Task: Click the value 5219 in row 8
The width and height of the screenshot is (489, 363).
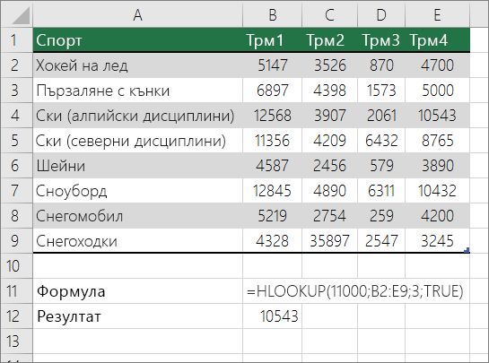Action: coord(272,216)
